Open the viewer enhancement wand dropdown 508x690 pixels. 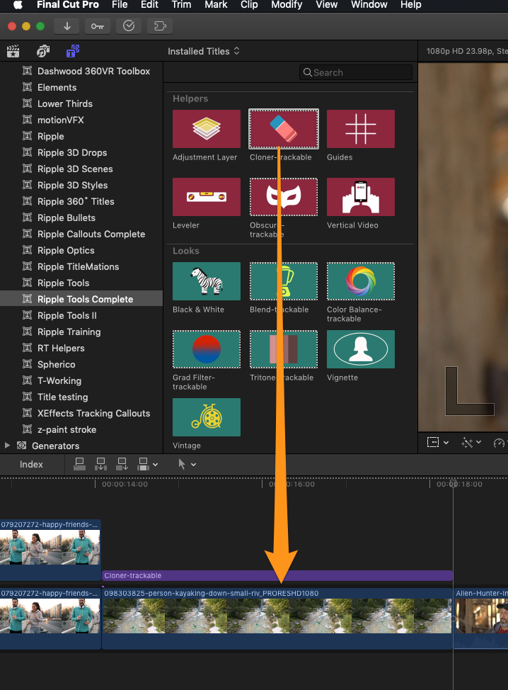(471, 442)
